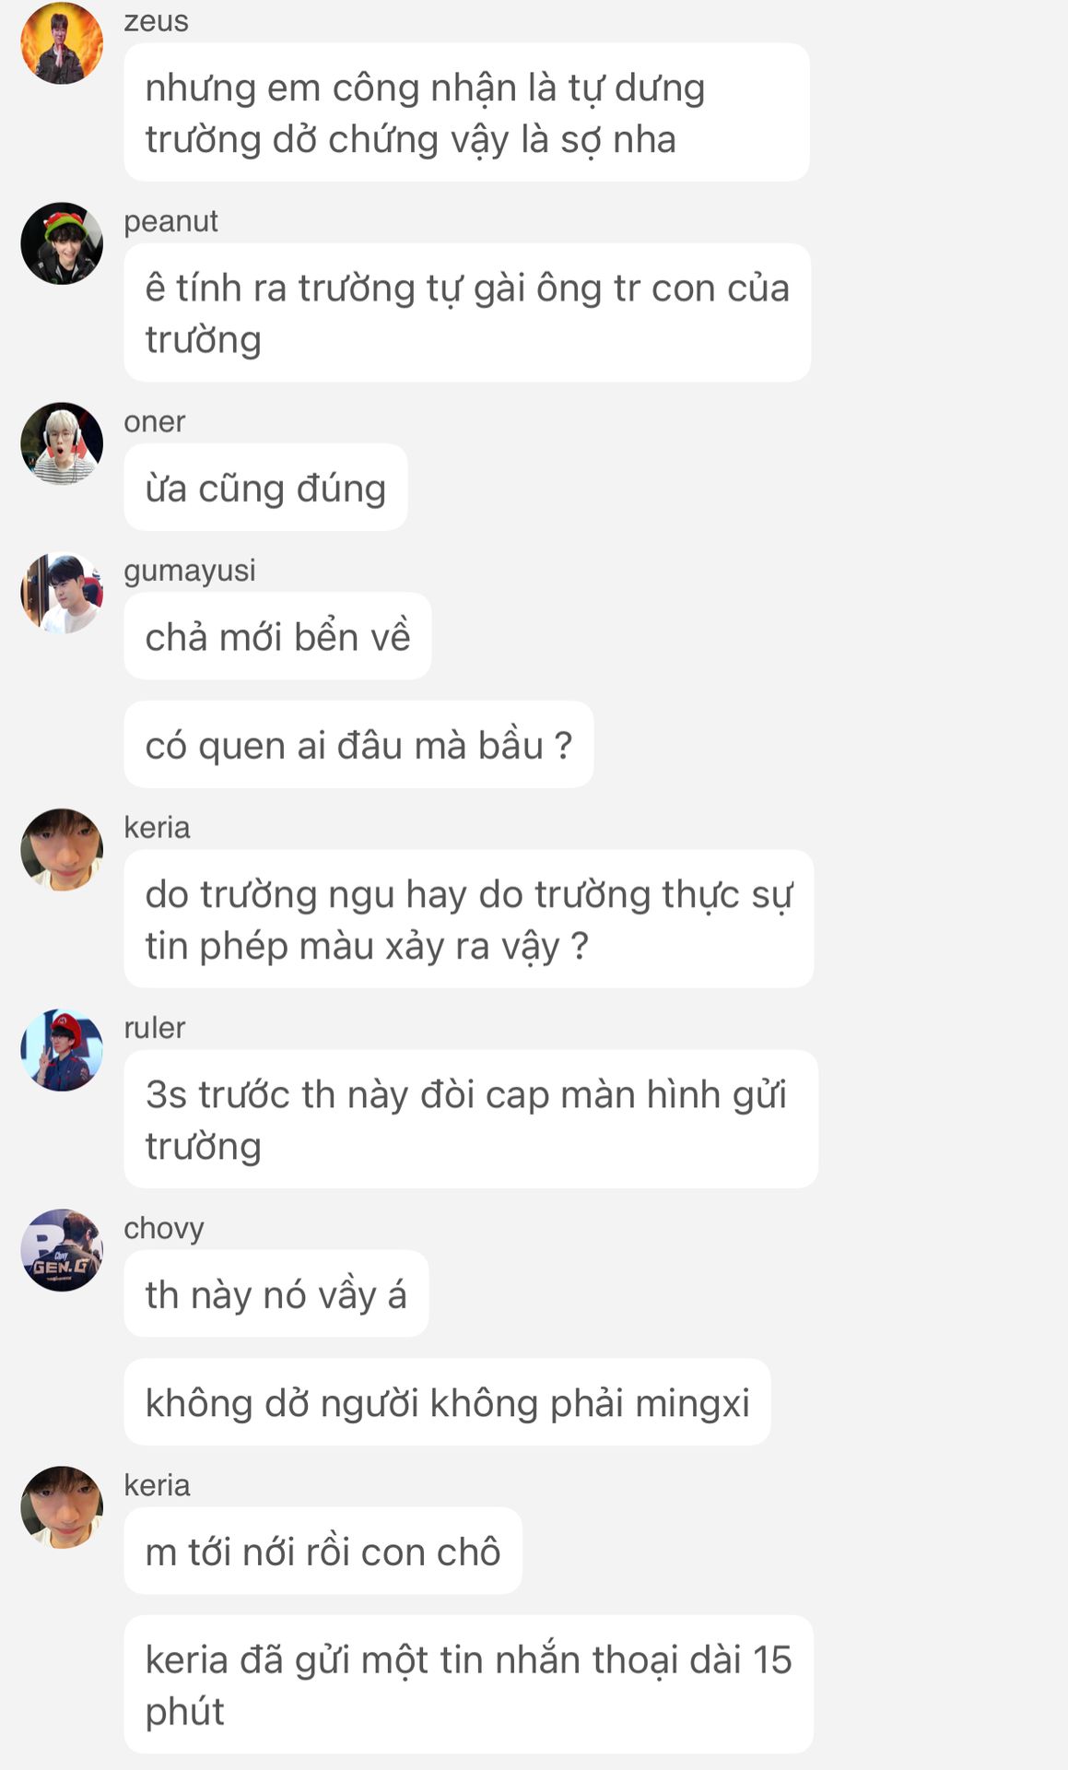Tap gumayusi's profile avatar

pos(62,593)
